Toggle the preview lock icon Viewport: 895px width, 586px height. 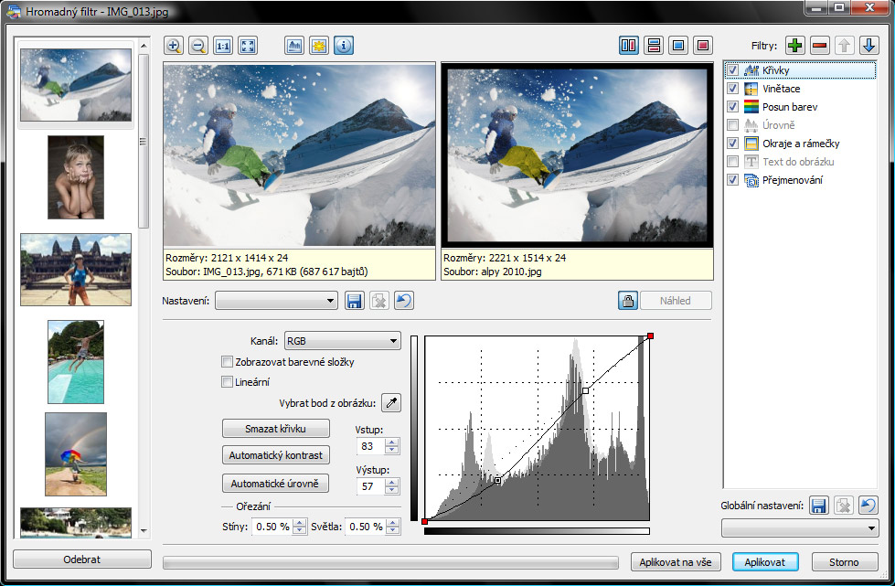628,301
